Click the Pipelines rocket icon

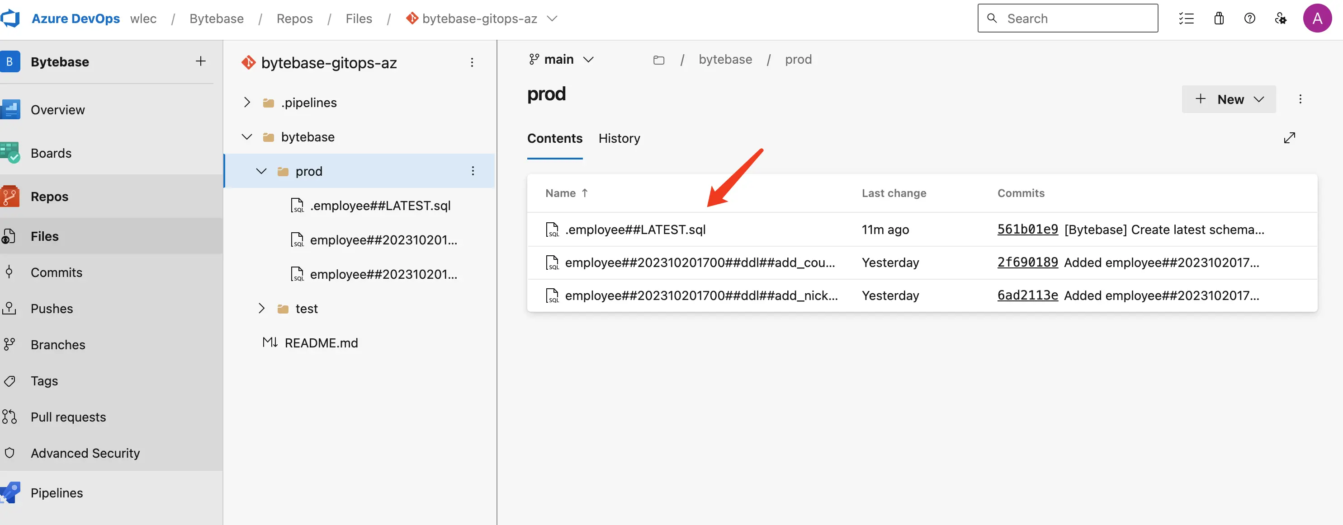(10, 493)
